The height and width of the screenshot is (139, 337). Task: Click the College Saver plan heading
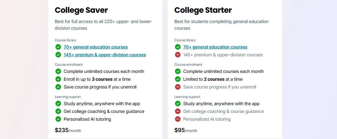(81, 10)
